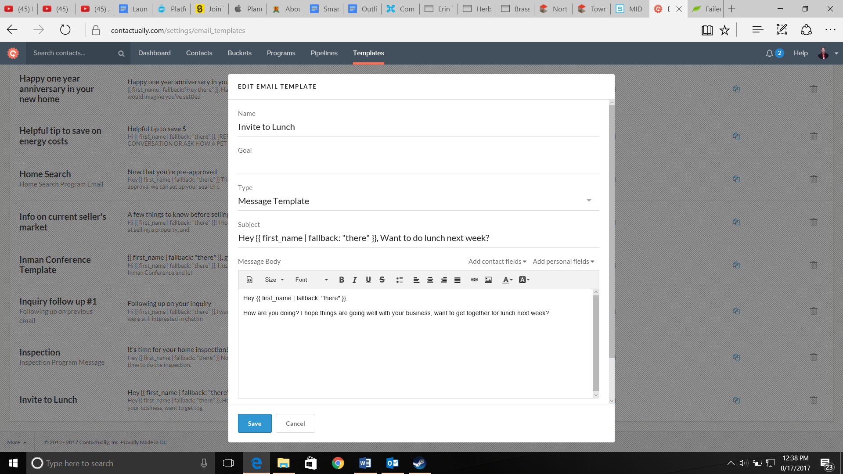Open the Add contact fields dropdown

click(496, 261)
